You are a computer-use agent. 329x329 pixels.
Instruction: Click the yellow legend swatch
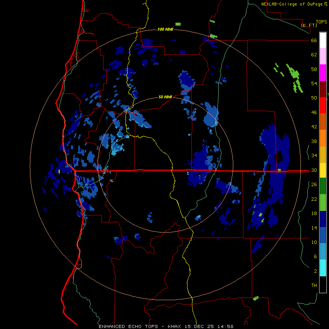pos(323,170)
